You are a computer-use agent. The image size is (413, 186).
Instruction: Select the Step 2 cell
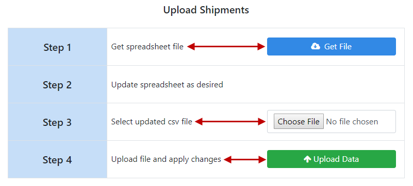tap(57, 84)
